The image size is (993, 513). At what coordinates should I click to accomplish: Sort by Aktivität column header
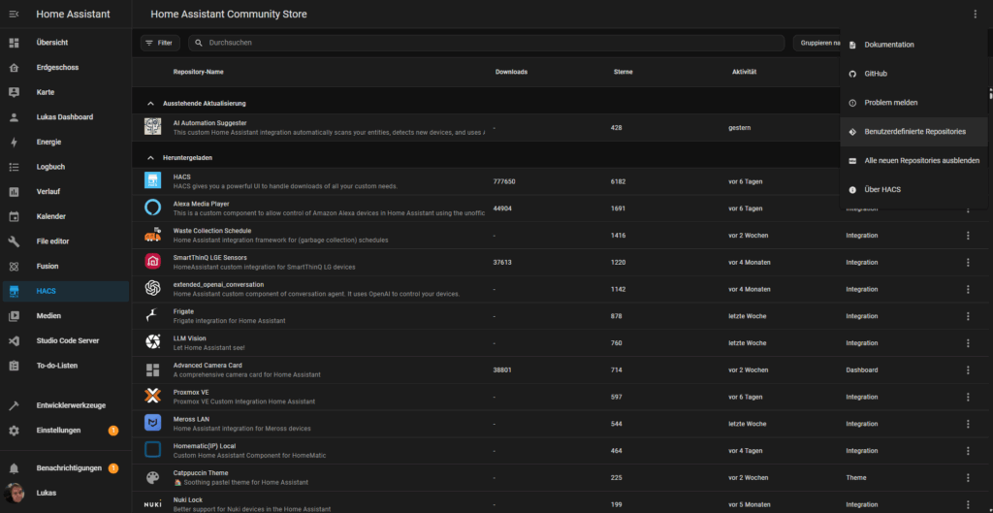(745, 72)
